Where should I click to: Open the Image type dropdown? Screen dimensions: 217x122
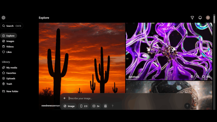pyautogui.click(x=69, y=106)
